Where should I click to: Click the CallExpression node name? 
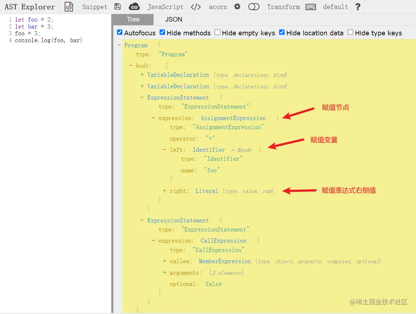pos(224,241)
